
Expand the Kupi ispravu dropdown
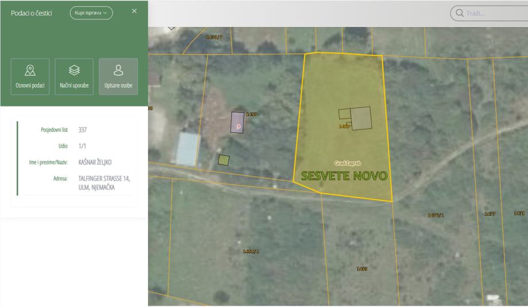click(x=91, y=13)
